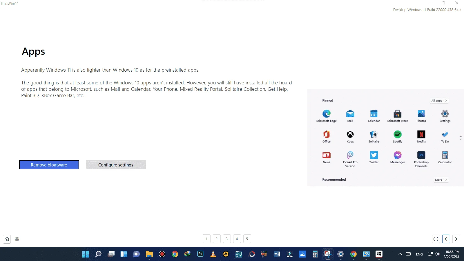Open the touch keyboard tray icon

pyautogui.click(x=408, y=254)
